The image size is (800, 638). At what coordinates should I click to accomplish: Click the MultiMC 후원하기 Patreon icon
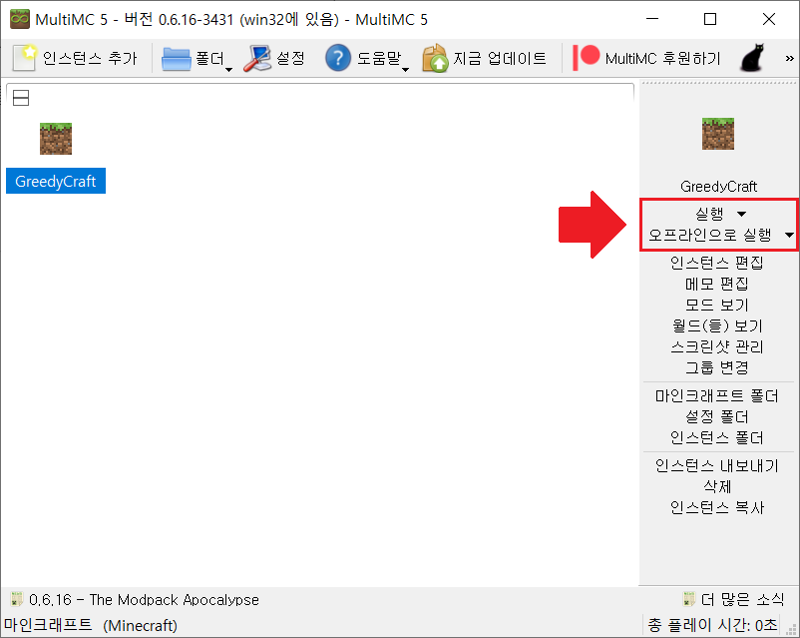point(586,57)
